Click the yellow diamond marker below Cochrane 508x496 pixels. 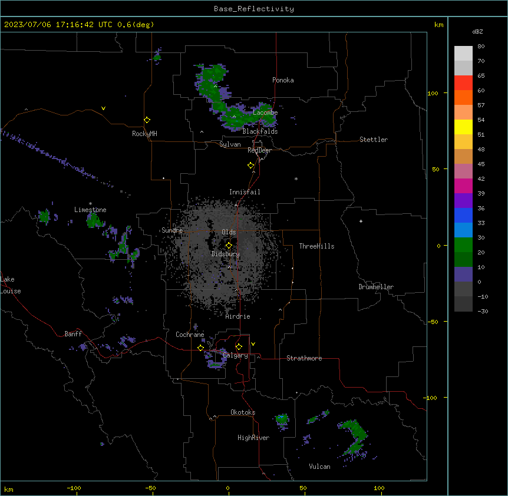tap(200, 348)
